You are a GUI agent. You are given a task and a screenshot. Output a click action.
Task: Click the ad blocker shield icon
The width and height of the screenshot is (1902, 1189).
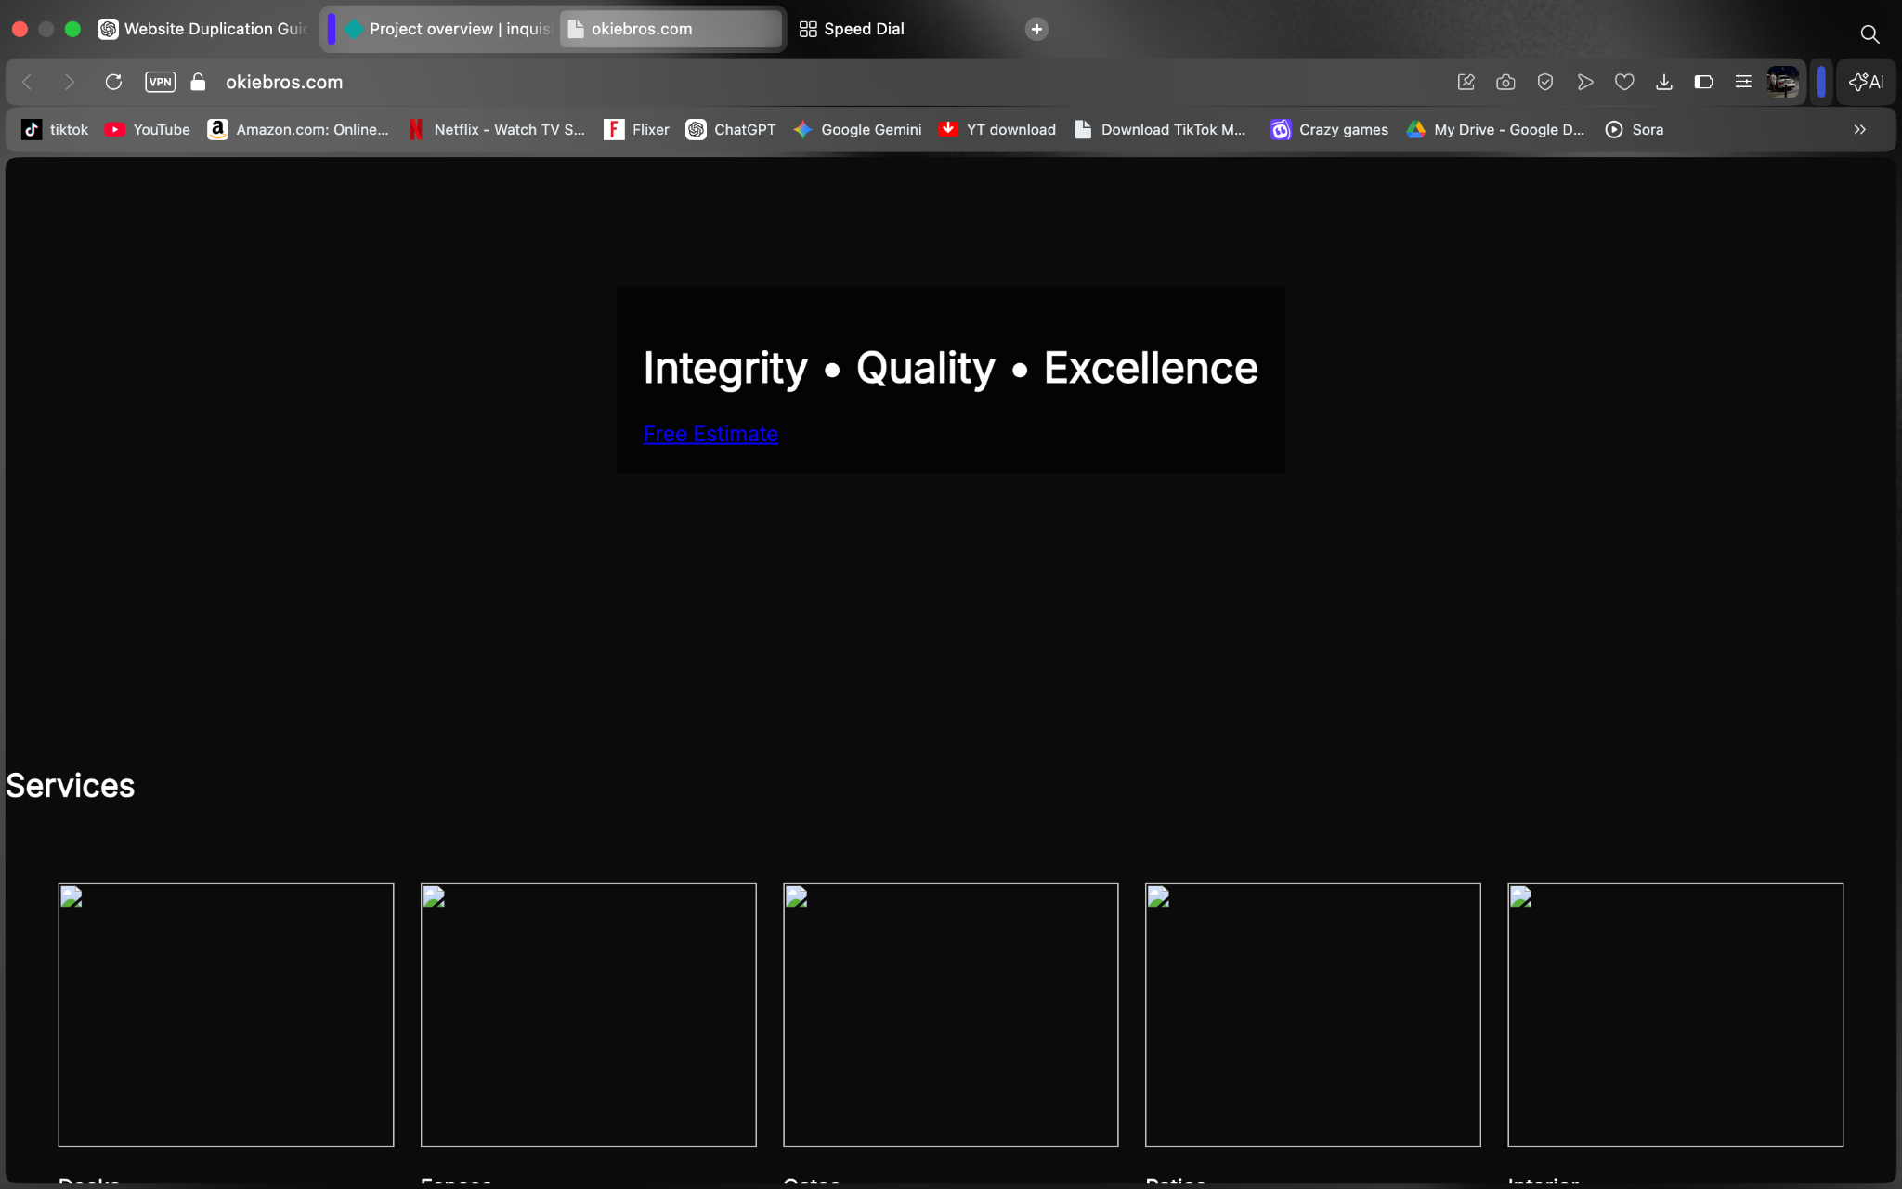[x=1545, y=82]
